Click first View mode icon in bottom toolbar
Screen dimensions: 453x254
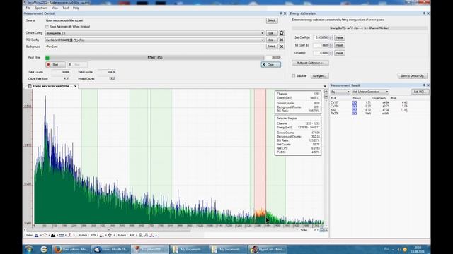pos(36,235)
